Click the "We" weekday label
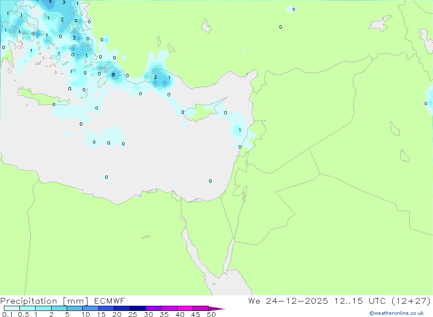This screenshot has width=433, height=317. [254, 301]
